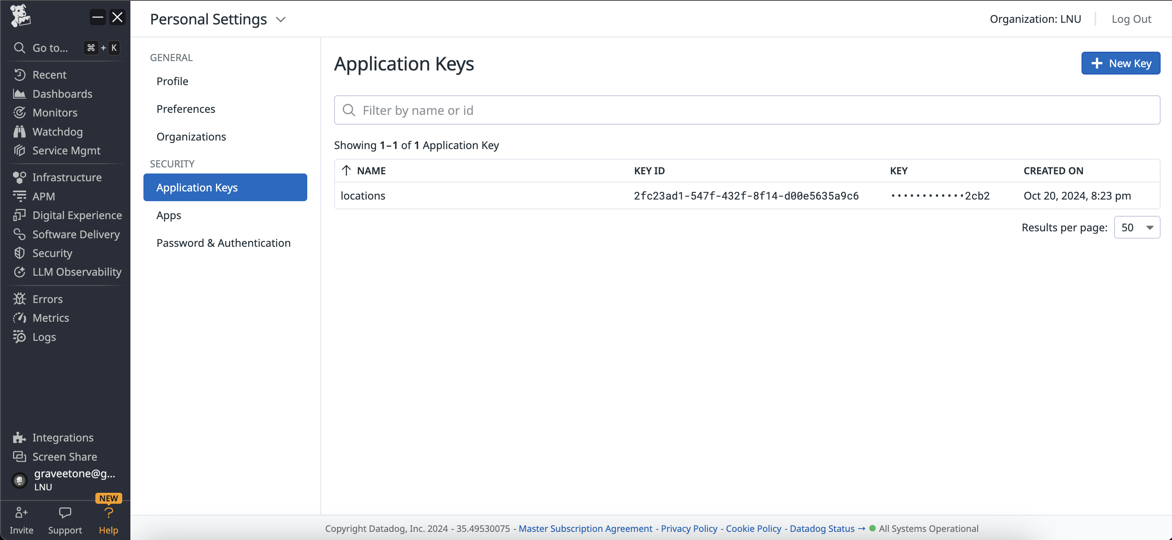Click the Invite user icon
The image size is (1172, 540).
[x=21, y=513]
